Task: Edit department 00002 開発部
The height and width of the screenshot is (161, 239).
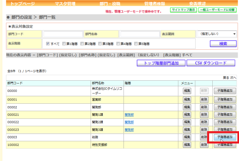Action: pyautogui.click(x=187, y=107)
